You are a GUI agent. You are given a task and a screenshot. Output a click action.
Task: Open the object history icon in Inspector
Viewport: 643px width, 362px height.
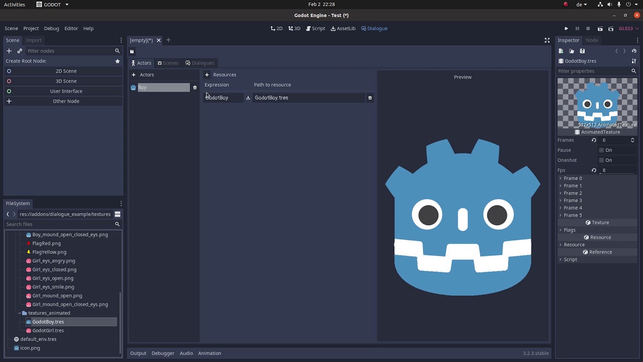point(634,51)
